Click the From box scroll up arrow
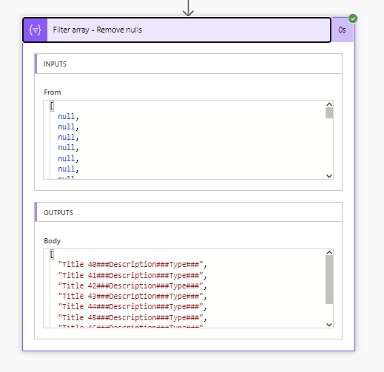 click(x=329, y=104)
